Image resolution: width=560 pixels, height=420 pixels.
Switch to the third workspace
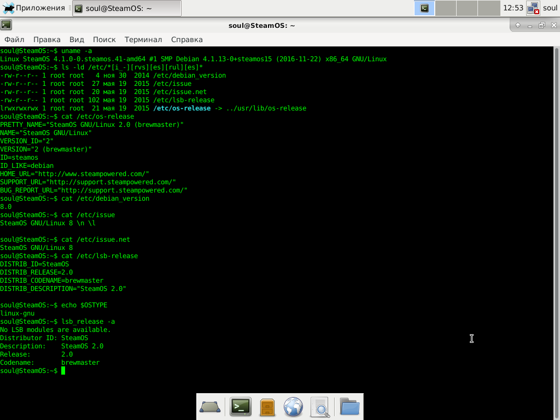click(x=467, y=8)
